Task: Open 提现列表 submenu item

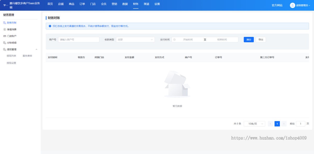Action: [11, 56]
